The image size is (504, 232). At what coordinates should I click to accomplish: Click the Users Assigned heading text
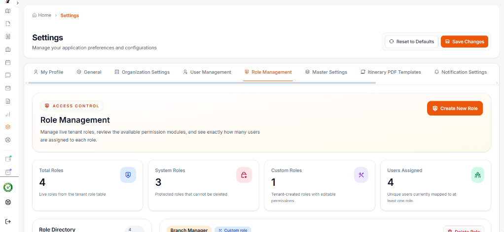point(405,171)
